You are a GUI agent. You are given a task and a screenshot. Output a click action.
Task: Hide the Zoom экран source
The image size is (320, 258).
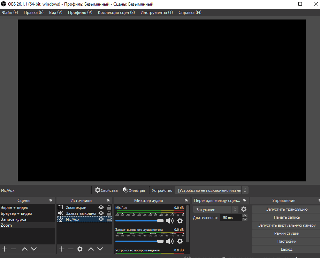(101, 208)
